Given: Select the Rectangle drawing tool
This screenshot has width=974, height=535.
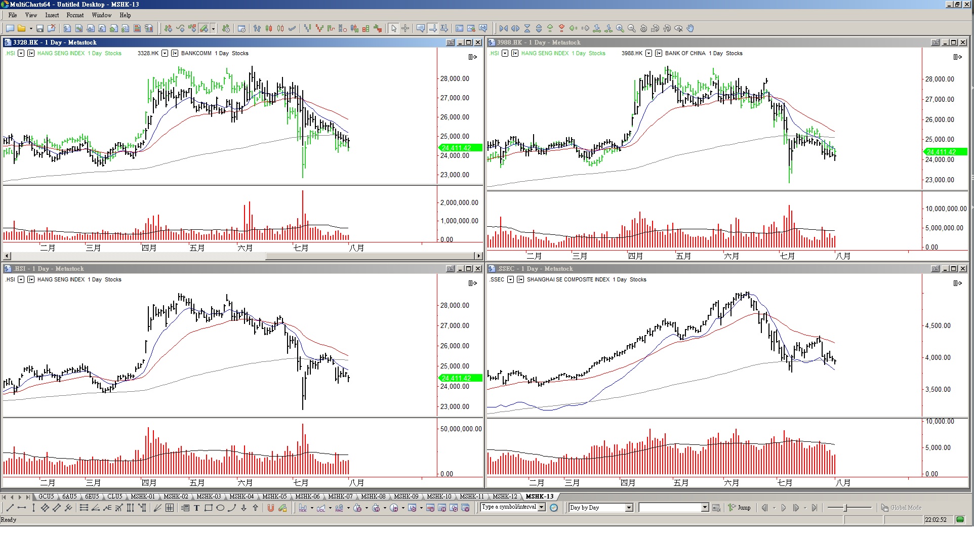Looking at the screenshot, I should pyautogui.click(x=208, y=508).
